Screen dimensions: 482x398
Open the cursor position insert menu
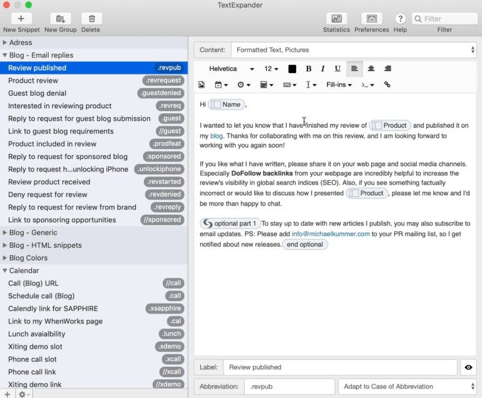point(310,85)
